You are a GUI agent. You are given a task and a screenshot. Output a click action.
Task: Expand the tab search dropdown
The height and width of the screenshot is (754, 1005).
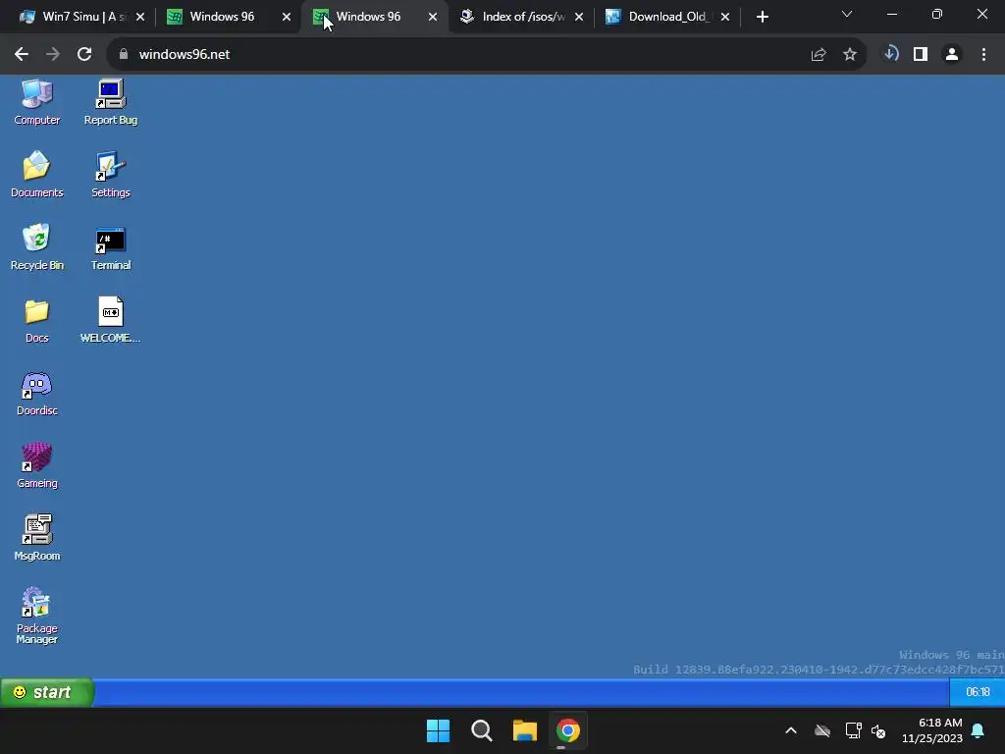(847, 14)
